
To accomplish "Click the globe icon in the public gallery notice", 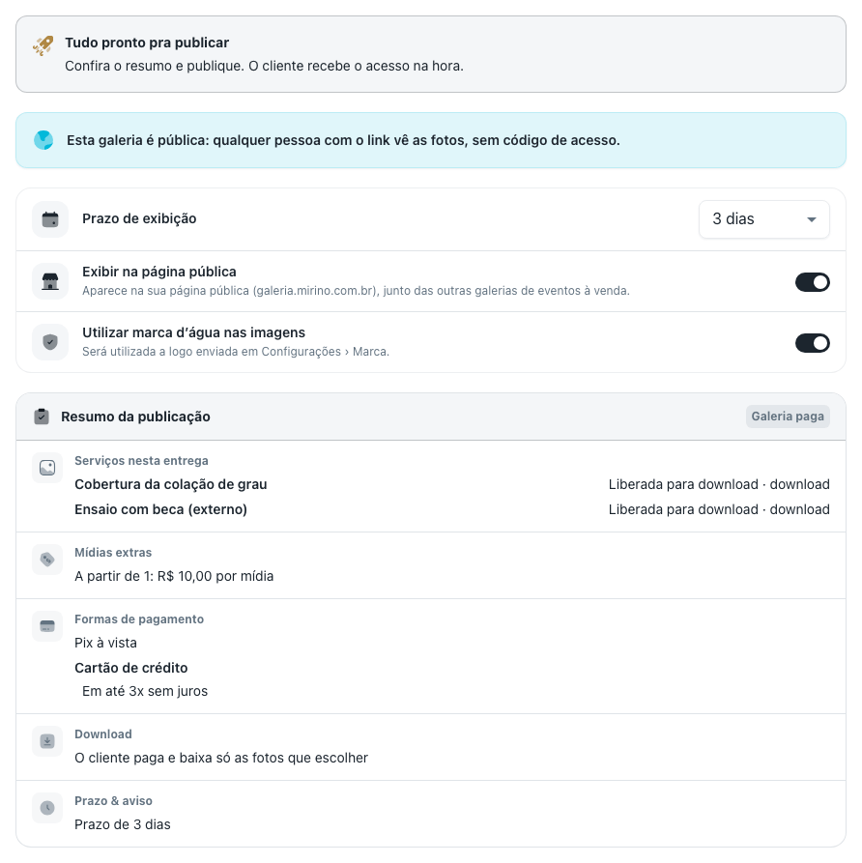I will (43, 140).
